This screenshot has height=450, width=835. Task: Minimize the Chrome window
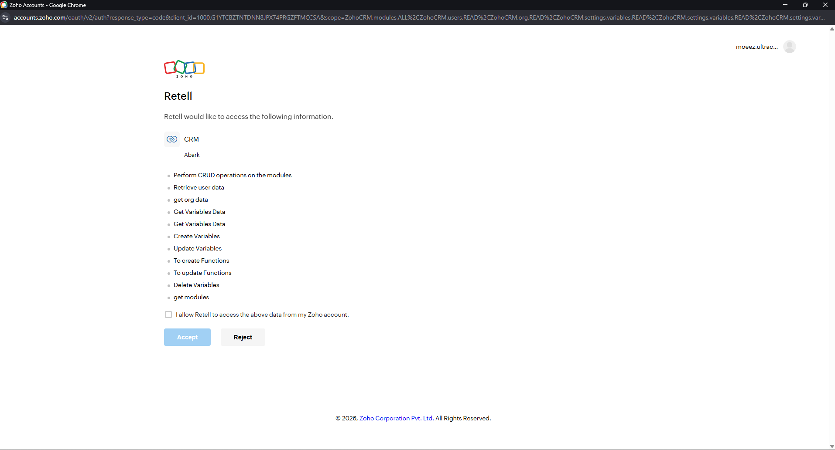[x=785, y=5]
